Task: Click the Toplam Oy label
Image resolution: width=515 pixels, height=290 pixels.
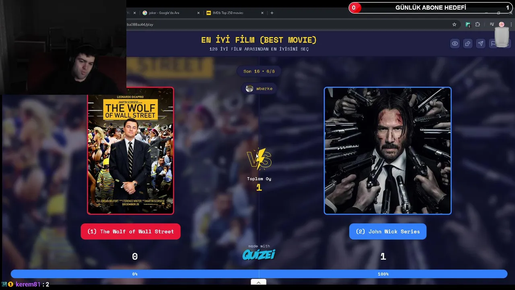Action: (259, 179)
